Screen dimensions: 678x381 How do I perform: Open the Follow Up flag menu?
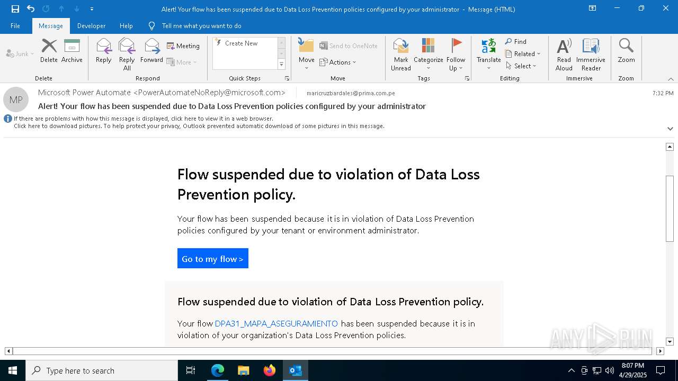coord(456,54)
